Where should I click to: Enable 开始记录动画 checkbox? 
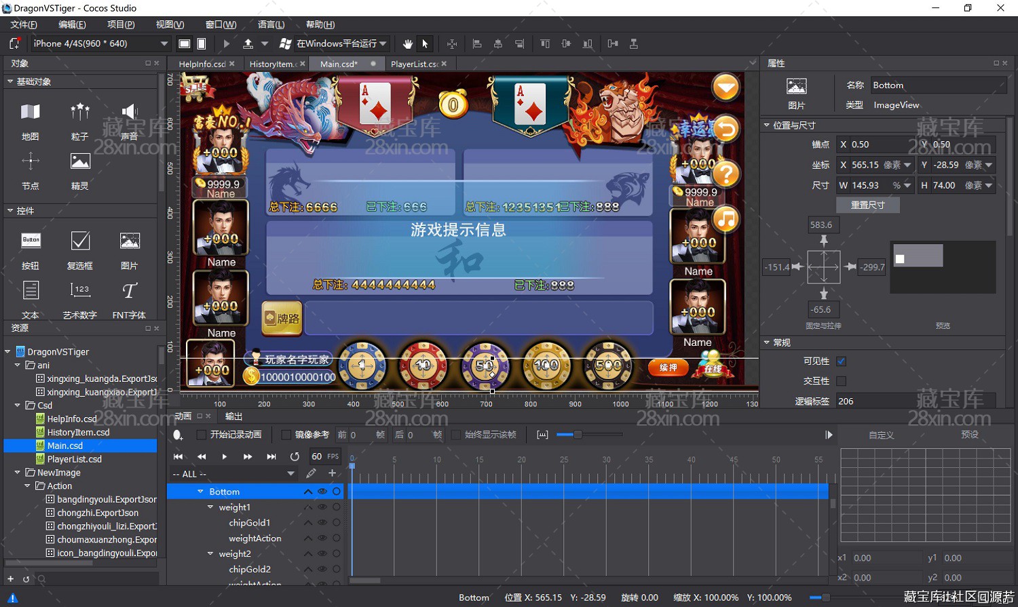pos(201,435)
